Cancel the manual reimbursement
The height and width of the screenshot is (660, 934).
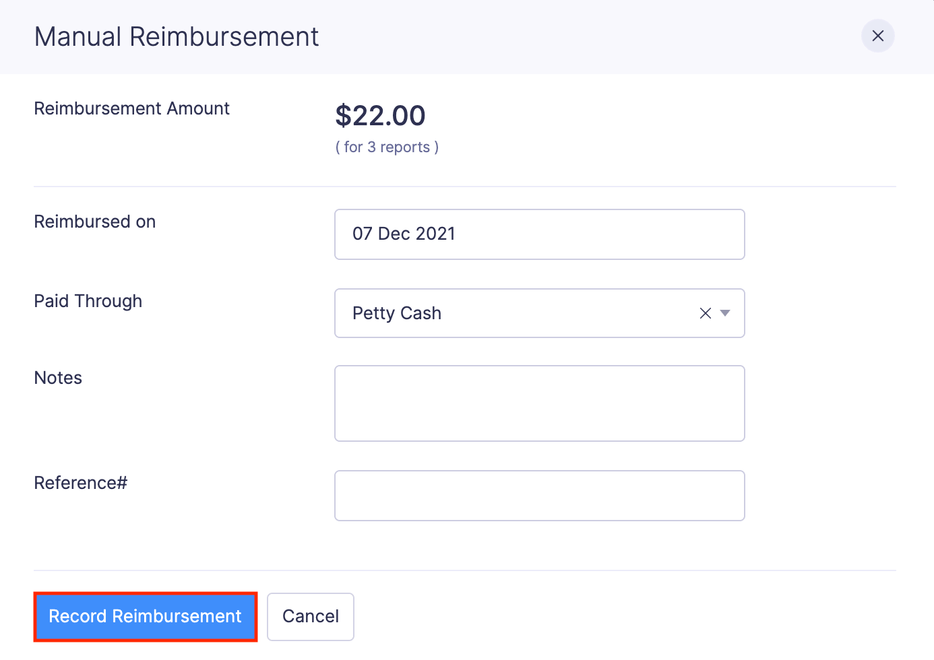click(310, 616)
